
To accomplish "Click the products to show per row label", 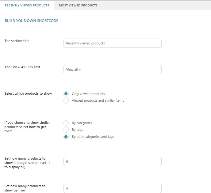I will pos(25,188).
